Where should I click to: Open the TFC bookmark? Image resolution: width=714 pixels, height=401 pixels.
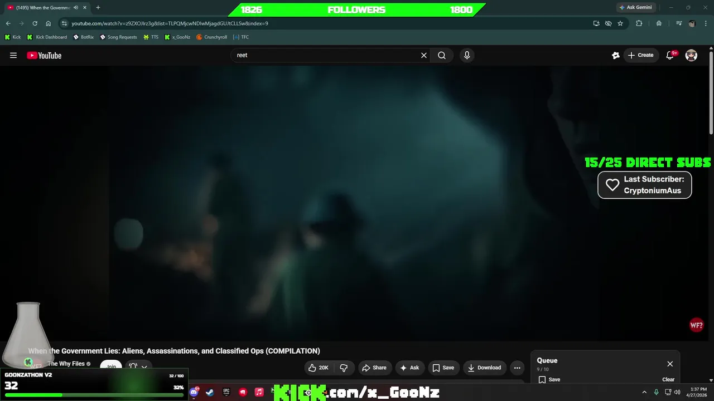[x=241, y=37]
